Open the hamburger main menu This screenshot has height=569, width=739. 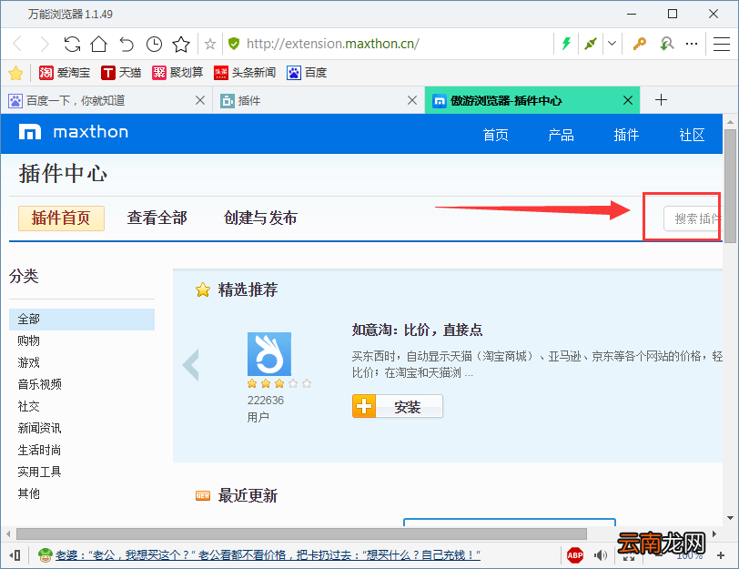pos(722,44)
